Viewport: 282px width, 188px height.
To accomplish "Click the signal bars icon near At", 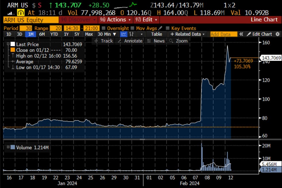I will 11,13.
